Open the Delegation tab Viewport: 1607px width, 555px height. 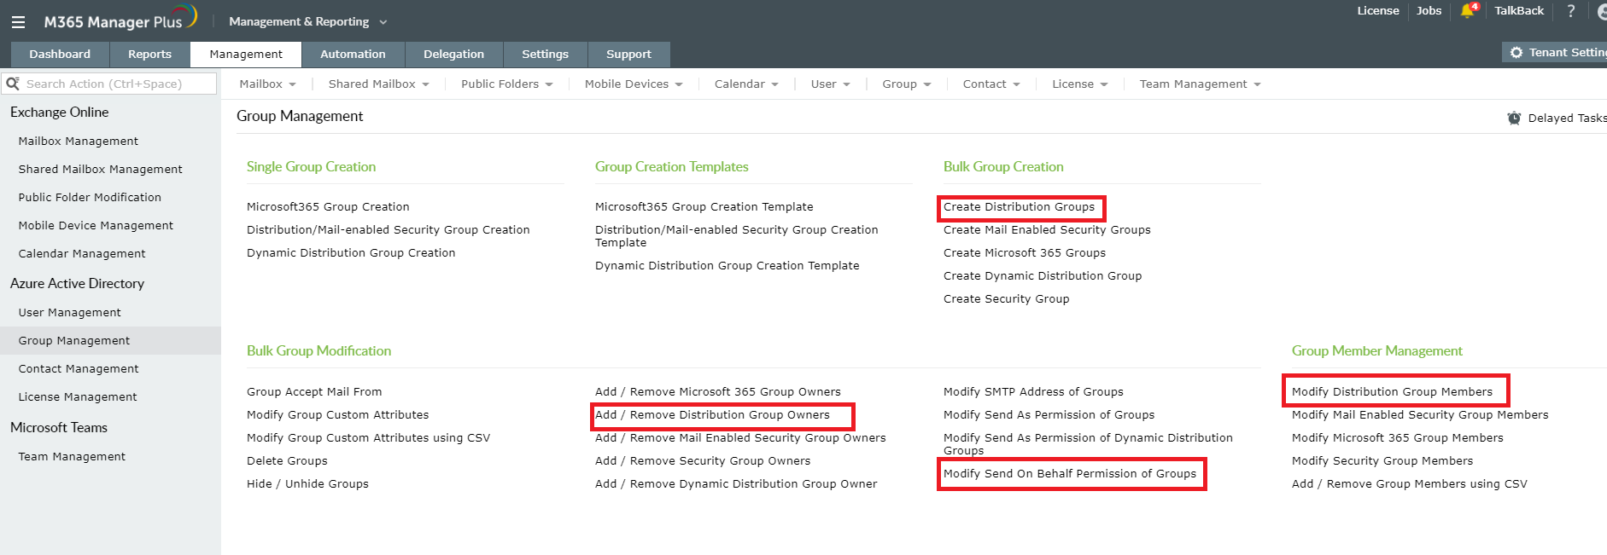coord(453,54)
